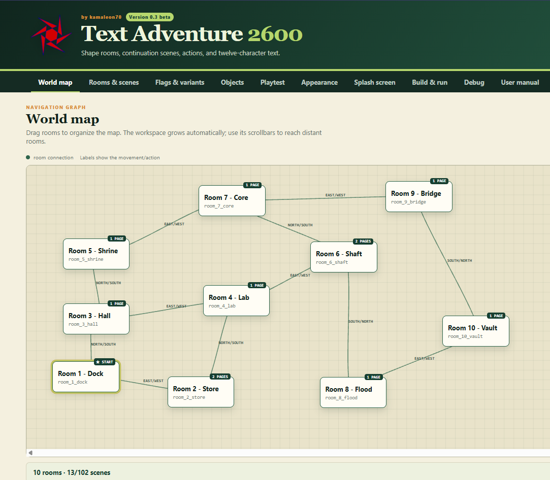Click the Version 0.3 beta badge

pyautogui.click(x=149, y=17)
